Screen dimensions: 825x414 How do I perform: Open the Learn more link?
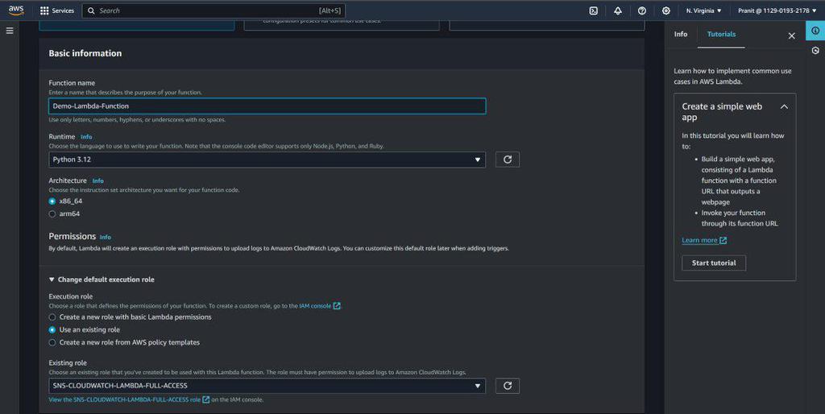point(699,240)
